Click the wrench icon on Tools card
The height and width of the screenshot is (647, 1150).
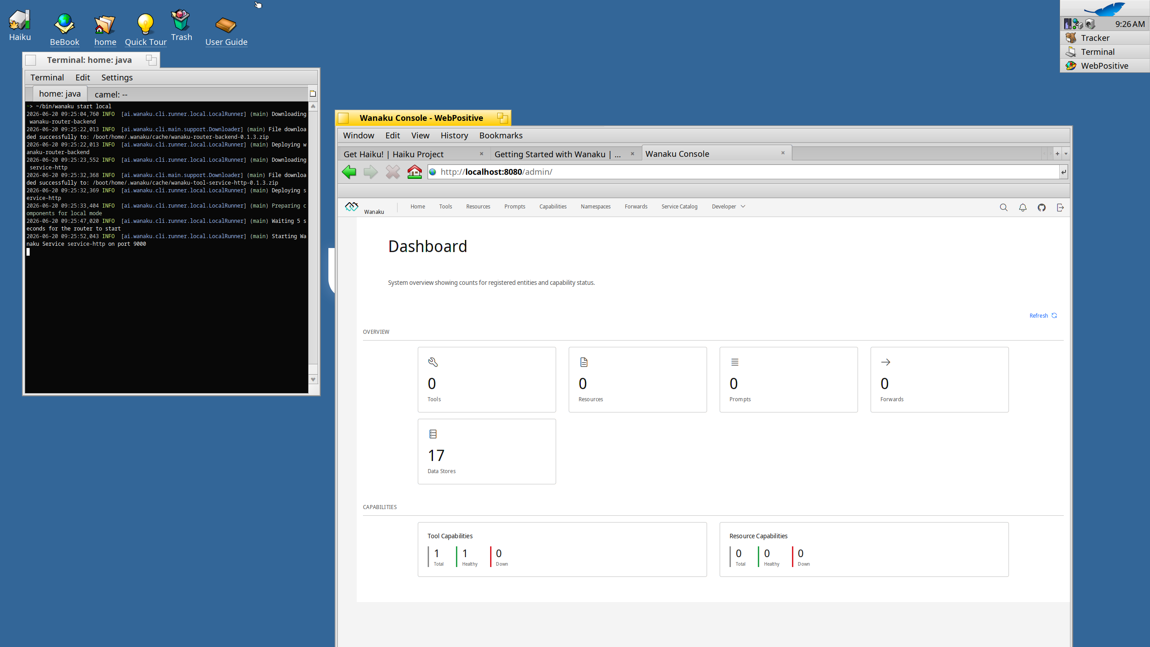coord(433,362)
